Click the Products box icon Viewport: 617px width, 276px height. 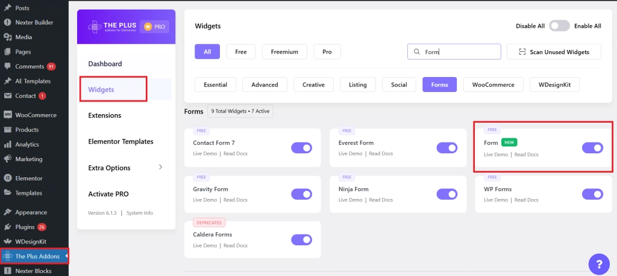pyautogui.click(x=7, y=129)
